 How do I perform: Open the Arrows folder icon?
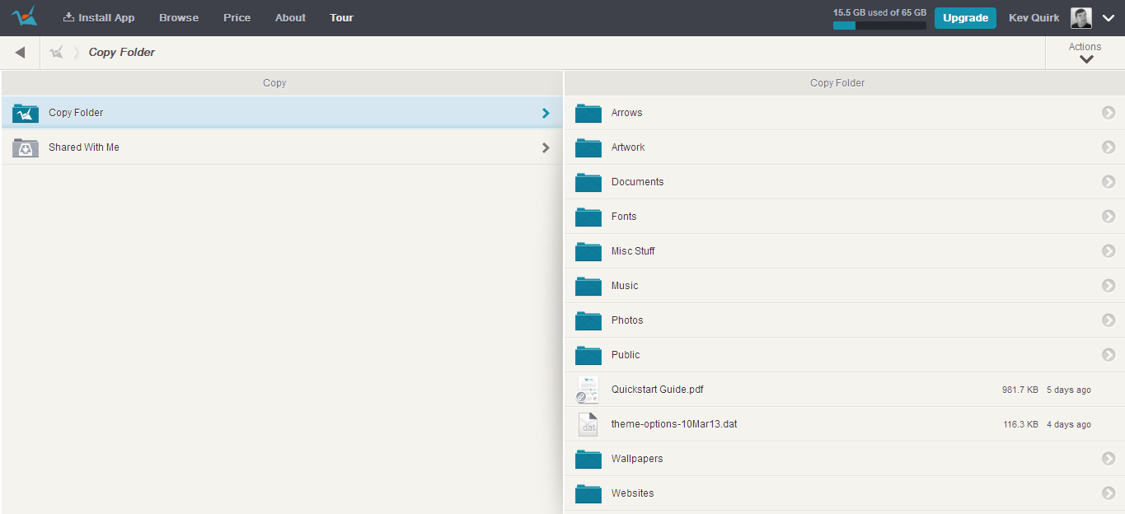tap(588, 112)
